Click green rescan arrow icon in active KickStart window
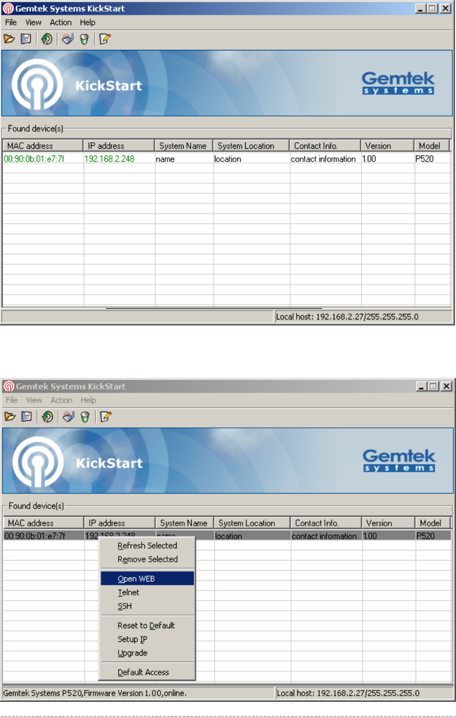Image resolution: width=456 pixels, height=717 pixels. coord(47,39)
